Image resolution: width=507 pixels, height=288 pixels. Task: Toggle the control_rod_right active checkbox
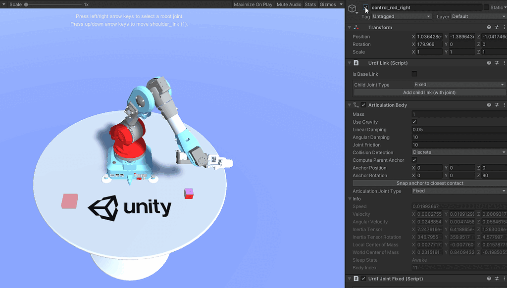click(x=365, y=8)
